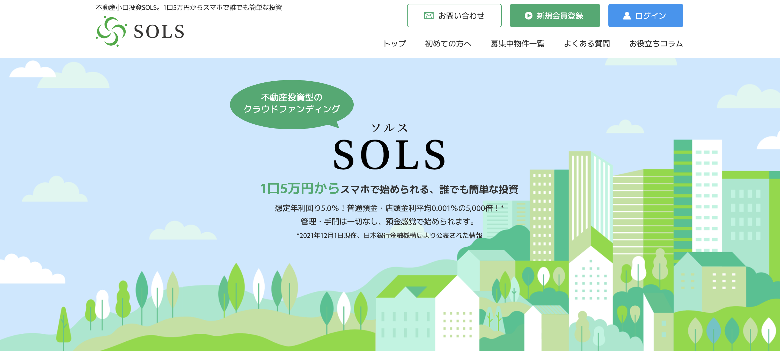This screenshot has width=780, height=351.
Task: Click the large SOLS hero title
Action: pos(389,154)
